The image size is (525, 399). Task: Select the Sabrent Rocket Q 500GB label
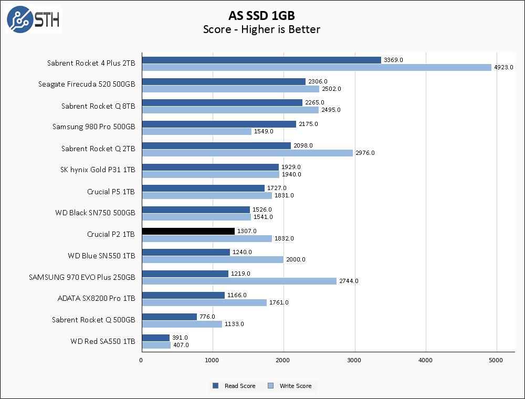point(93,320)
